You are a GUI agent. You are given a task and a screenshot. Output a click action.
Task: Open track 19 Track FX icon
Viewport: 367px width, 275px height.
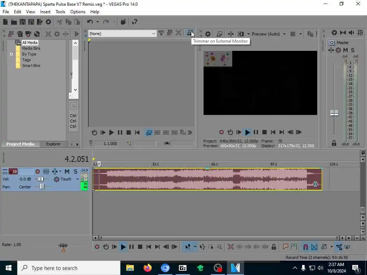(55, 172)
